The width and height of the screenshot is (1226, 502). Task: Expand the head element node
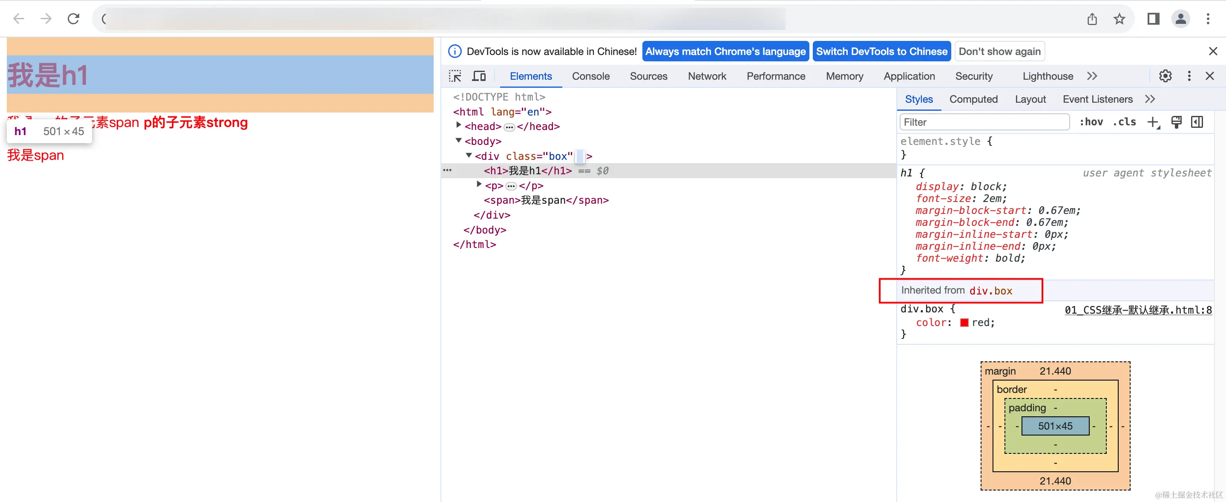click(x=459, y=125)
